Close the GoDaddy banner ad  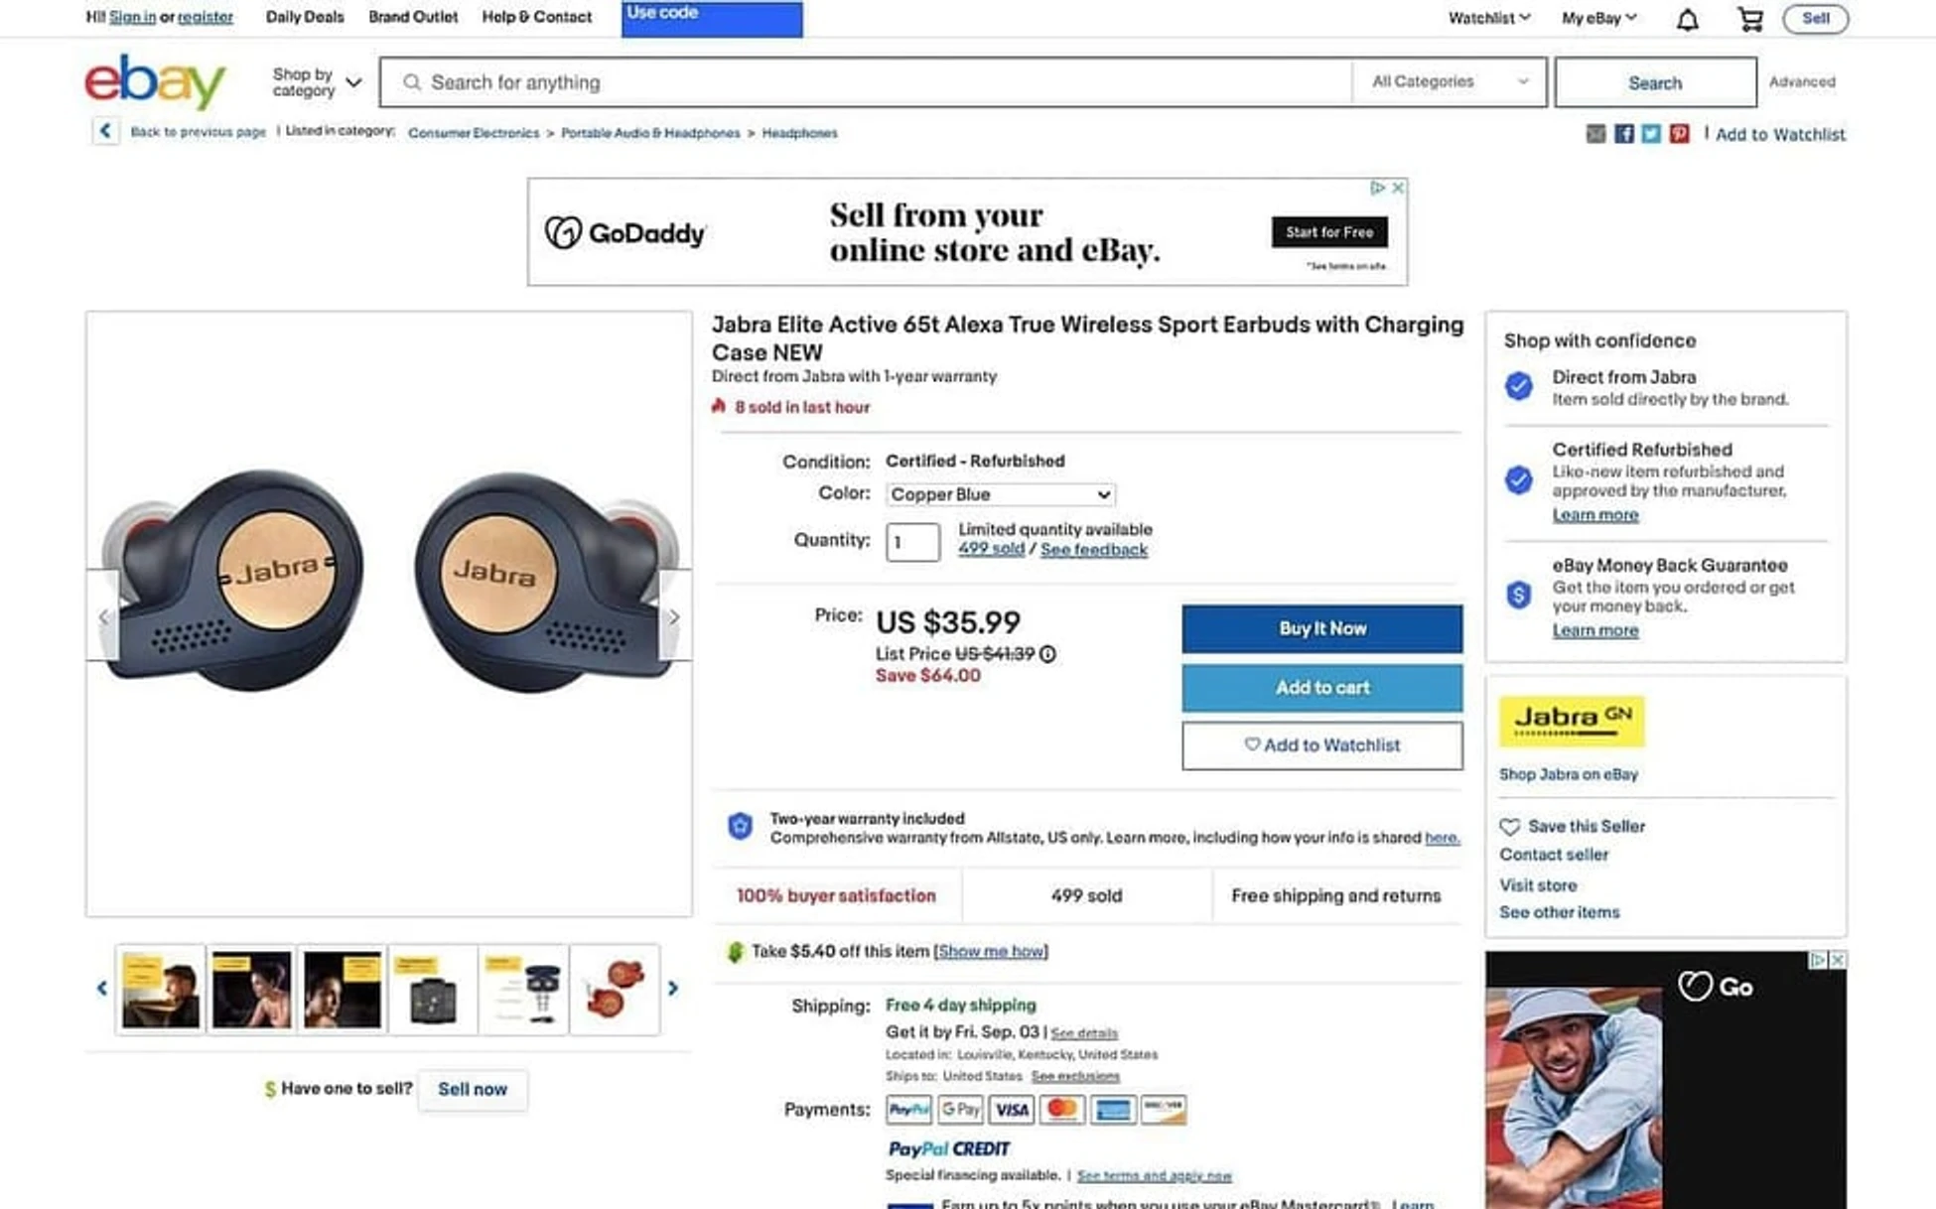click(1398, 188)
